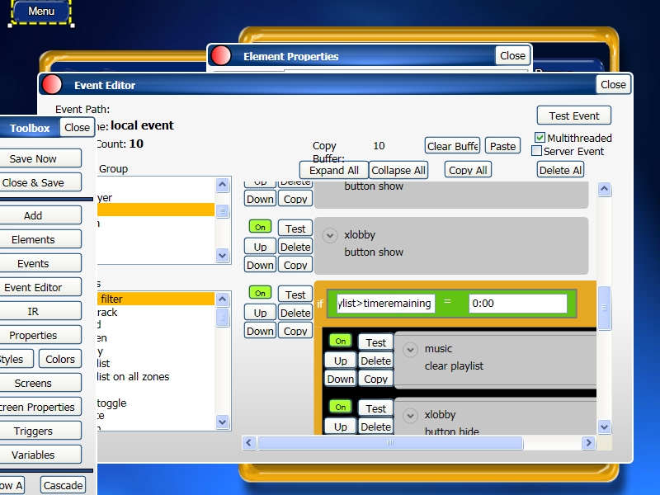
Task: Collapse the music clear playlist event chevron
Action: pyautogui.click(x=410, y=350)
